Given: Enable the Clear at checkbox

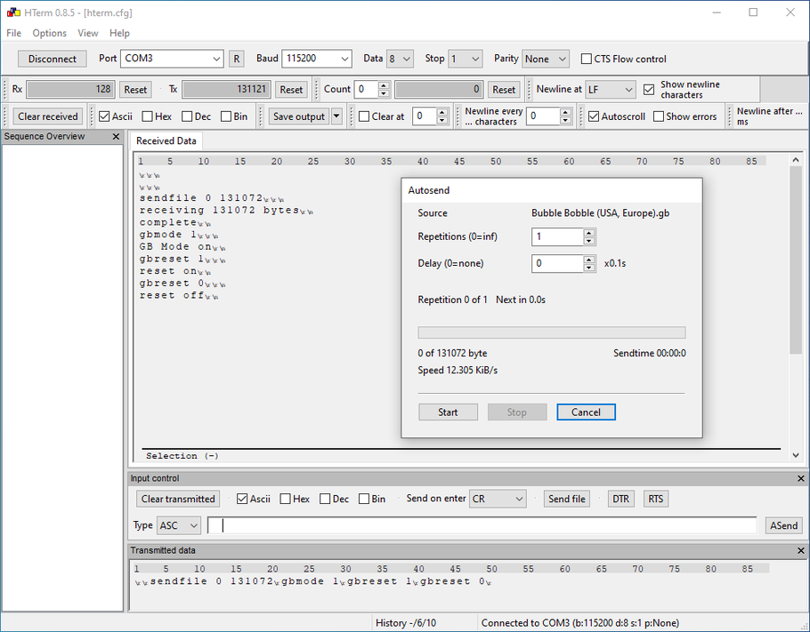Looking at the screenshot, I should (364, 116).
